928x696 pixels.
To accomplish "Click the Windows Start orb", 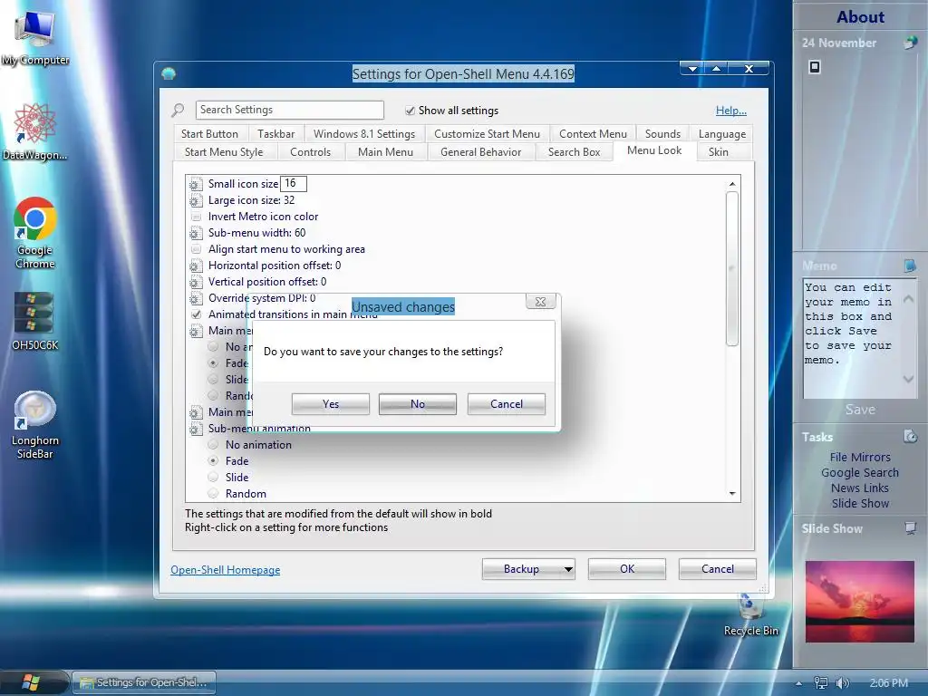I will click(30, 682).
